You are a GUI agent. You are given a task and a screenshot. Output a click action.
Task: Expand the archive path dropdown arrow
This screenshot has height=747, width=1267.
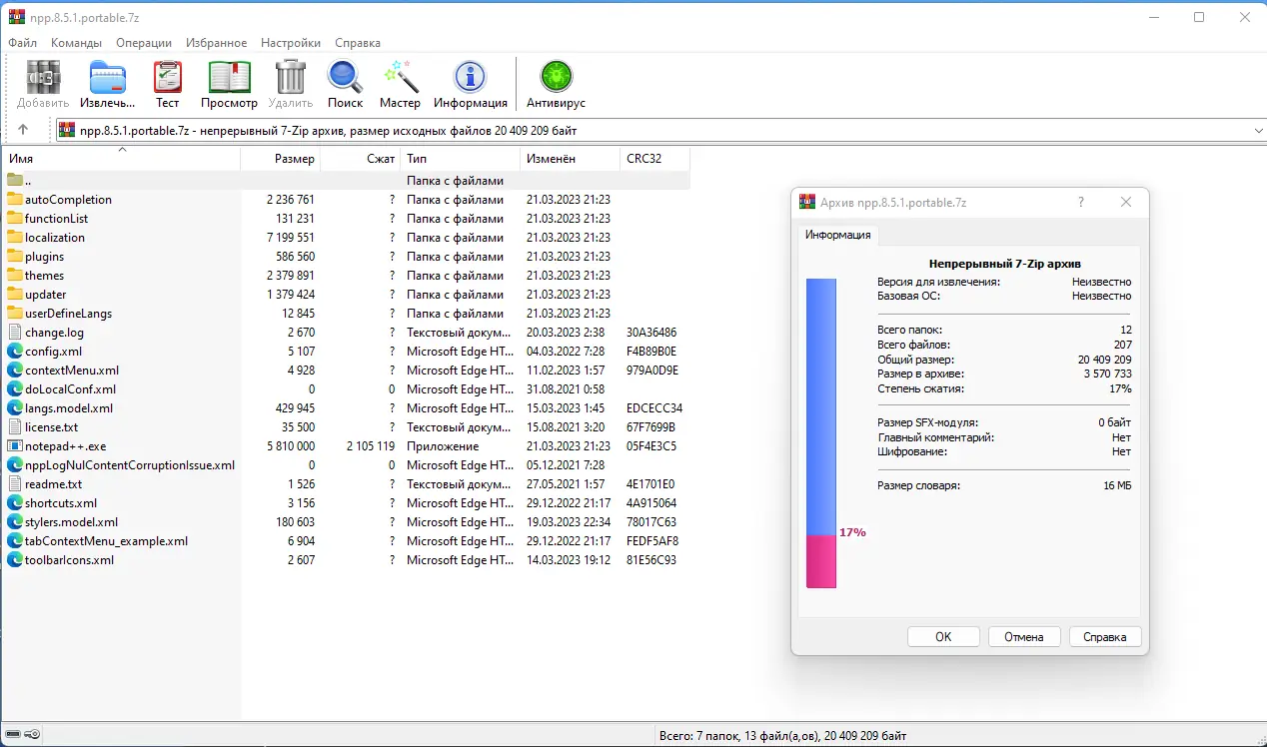point(1258,130)
